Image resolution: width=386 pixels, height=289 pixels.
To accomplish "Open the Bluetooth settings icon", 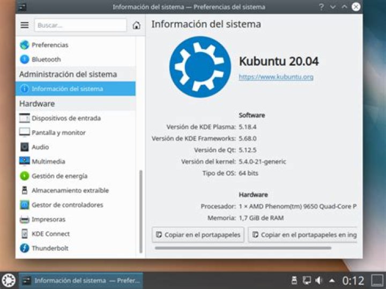I will click(24, 60).
